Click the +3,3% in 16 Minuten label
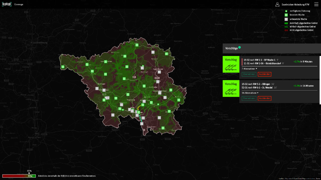 [x=303, y=86]
